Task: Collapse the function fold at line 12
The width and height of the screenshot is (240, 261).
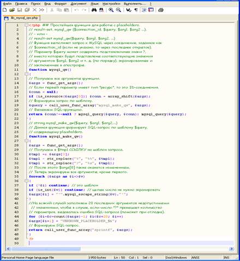Action: coord(26,74)
